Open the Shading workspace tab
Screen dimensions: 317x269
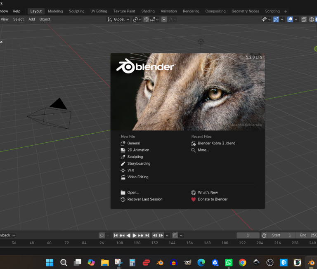pyautogui.click(x=148, y=11)
